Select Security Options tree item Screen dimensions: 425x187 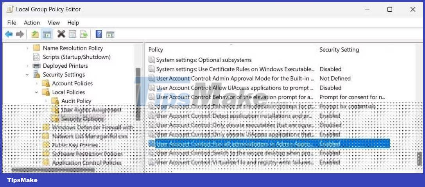(x=82, y=119)
